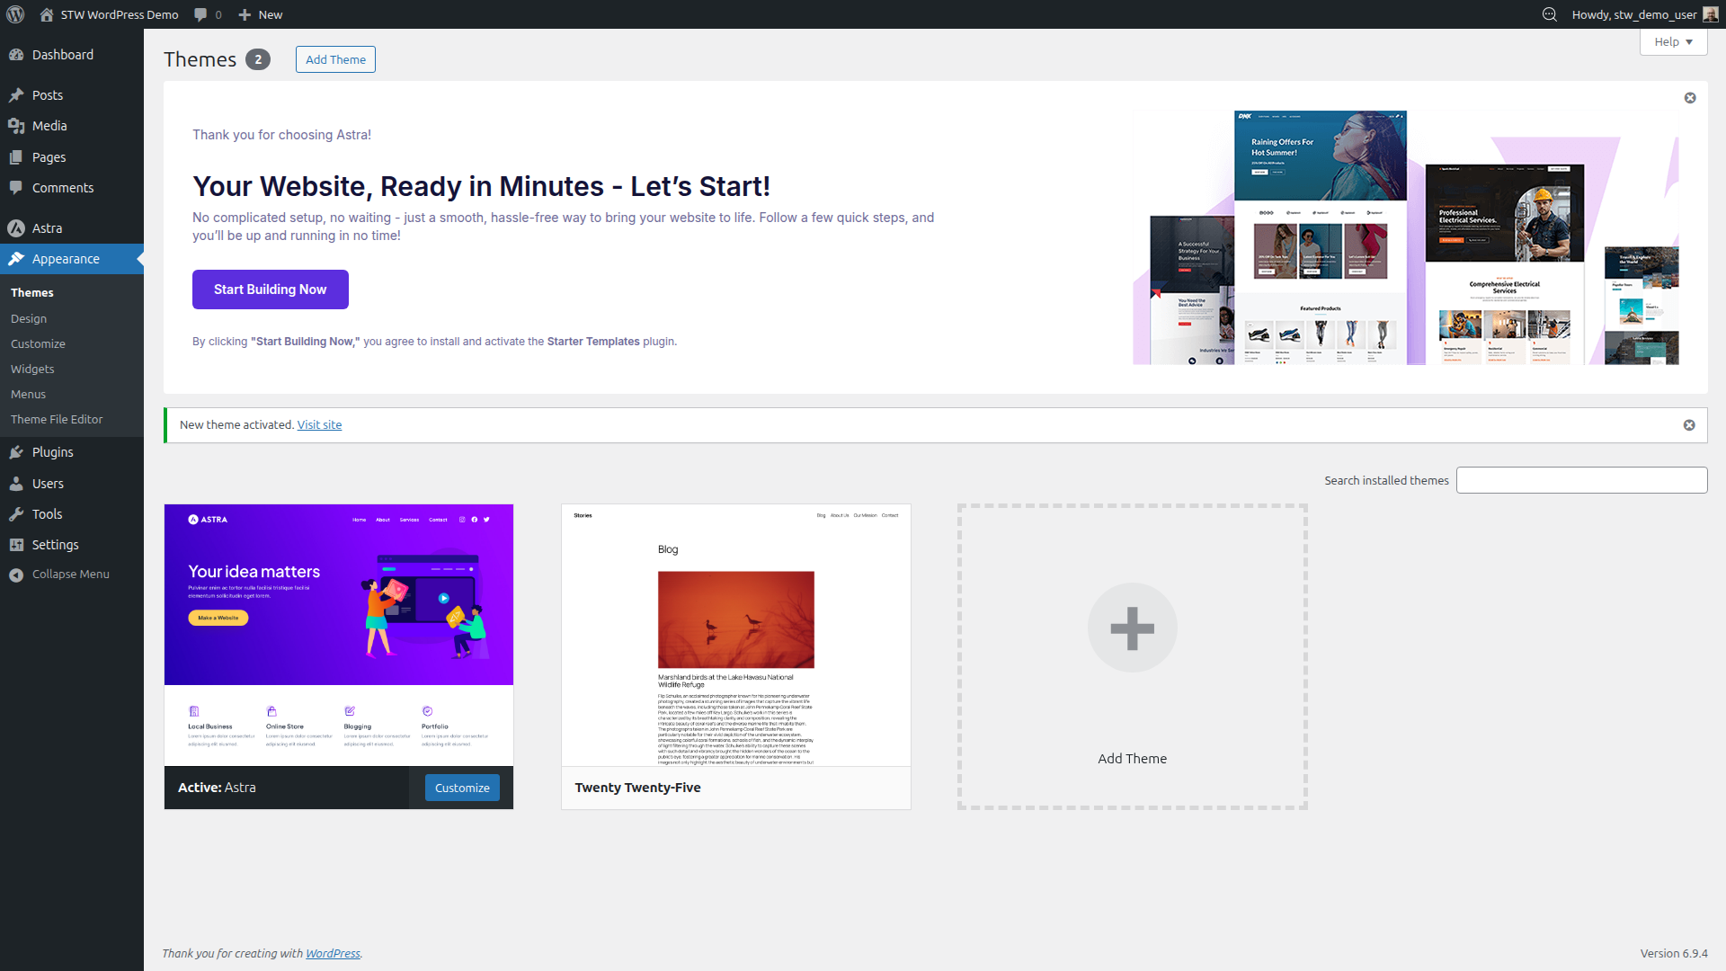Screen dimensions: 1726x971
Task: Click the Astra logo icon in sidebar
Action: tap(16, 228)
